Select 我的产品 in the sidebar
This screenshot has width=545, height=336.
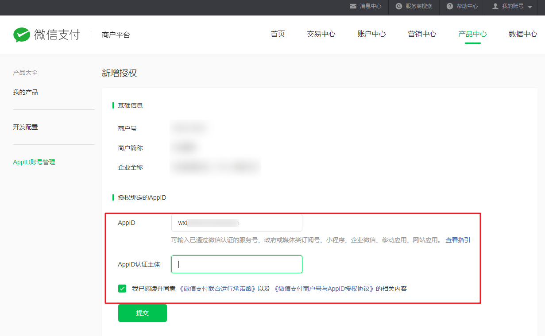[25, 92]
